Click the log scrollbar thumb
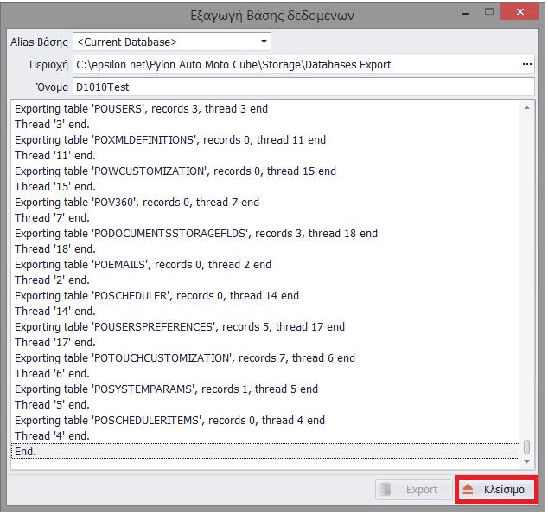The width and height of the screenshot is (548, 515). 526,447
